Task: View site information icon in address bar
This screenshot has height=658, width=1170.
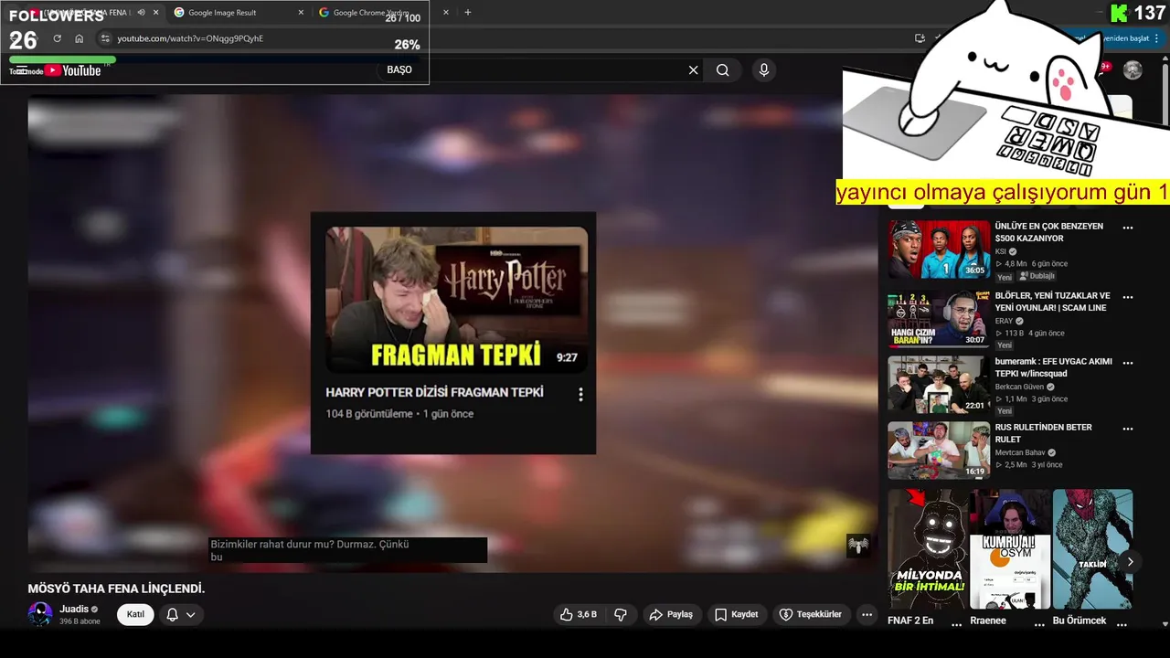Action: (105, 38)
